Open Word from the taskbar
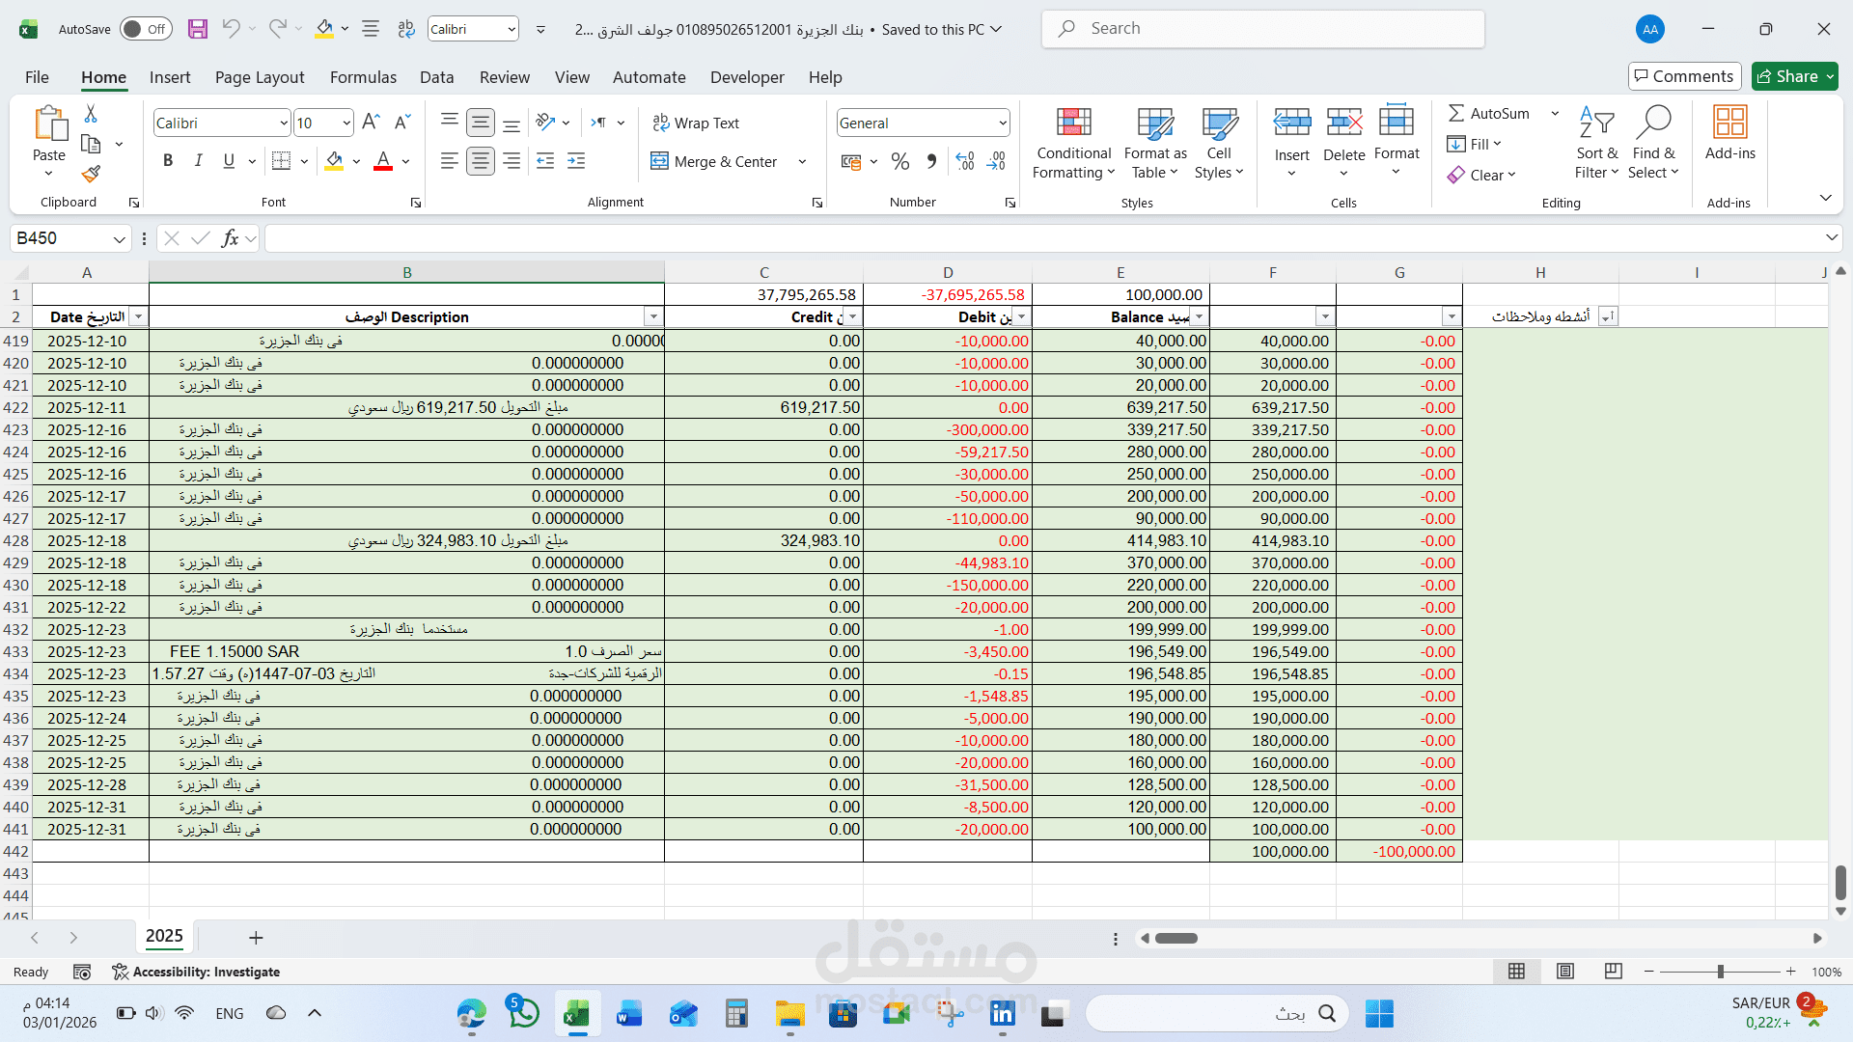 629,1014
